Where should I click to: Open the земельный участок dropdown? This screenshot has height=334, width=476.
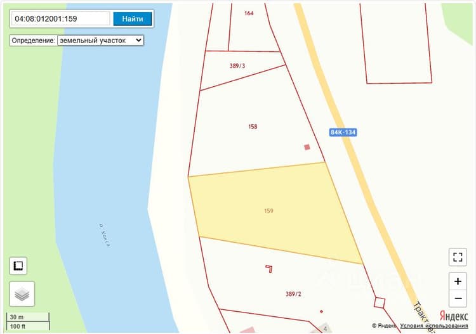[100, 41]
